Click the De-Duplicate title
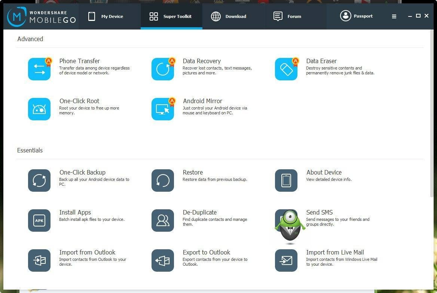 click(x=200, y=212)
